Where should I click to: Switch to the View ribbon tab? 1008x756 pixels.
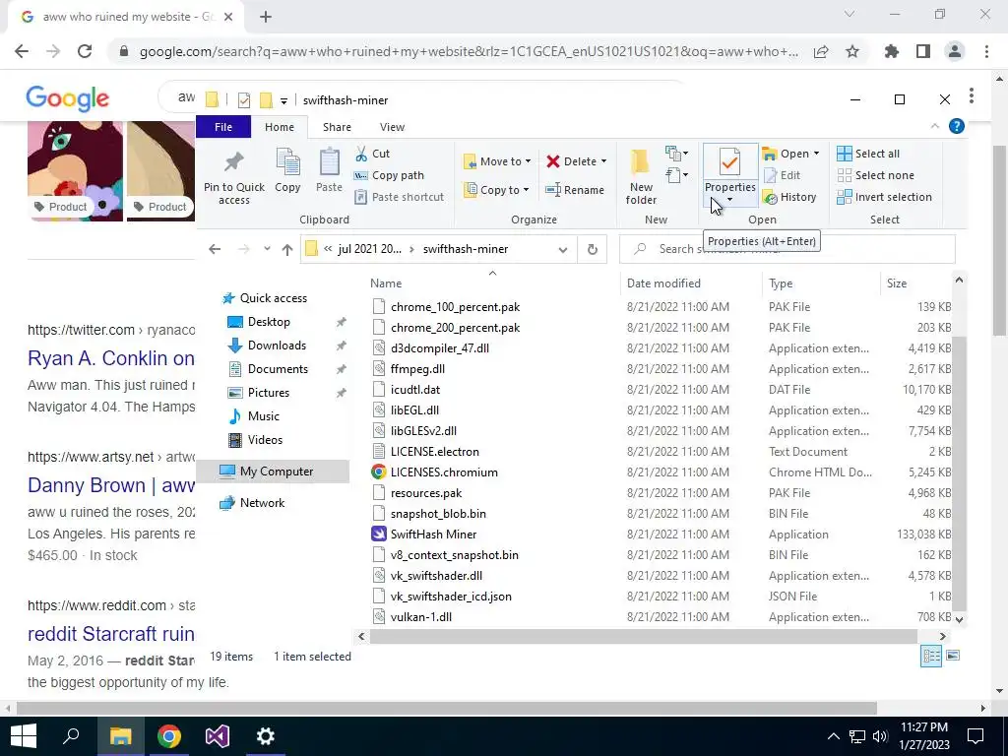pos(392,127)
